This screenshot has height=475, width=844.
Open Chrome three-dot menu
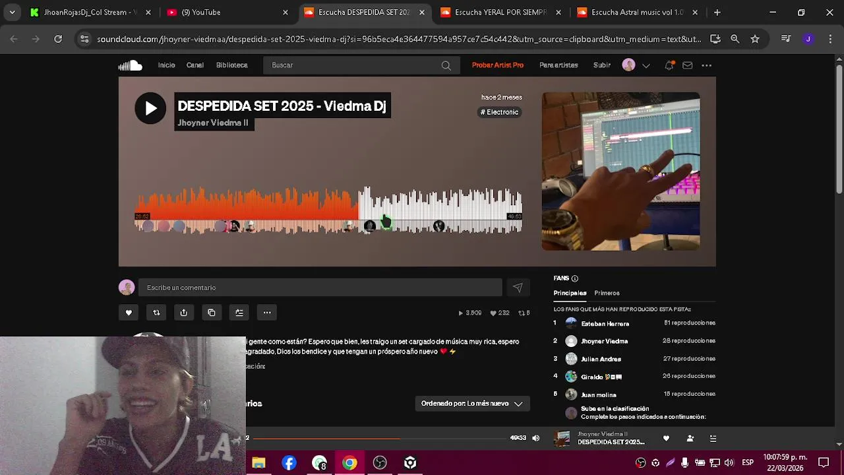pyautogui.click(x=829, y=39)
